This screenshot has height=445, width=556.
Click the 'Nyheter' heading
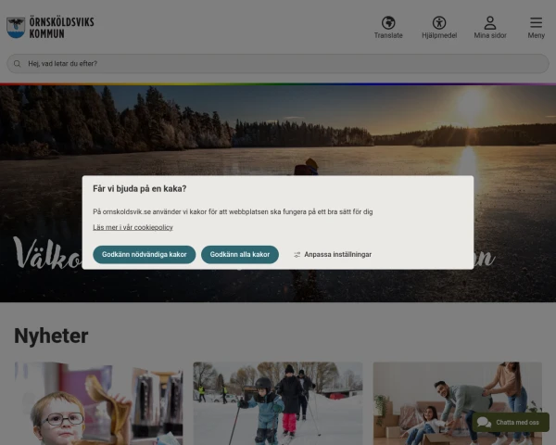pos(51,336)
